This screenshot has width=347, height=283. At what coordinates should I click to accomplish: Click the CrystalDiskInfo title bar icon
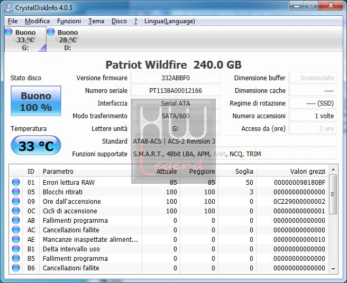tap(8, 8)
